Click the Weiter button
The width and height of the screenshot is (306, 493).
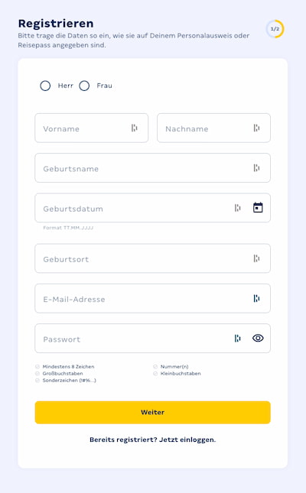click(x=153, y=412)
